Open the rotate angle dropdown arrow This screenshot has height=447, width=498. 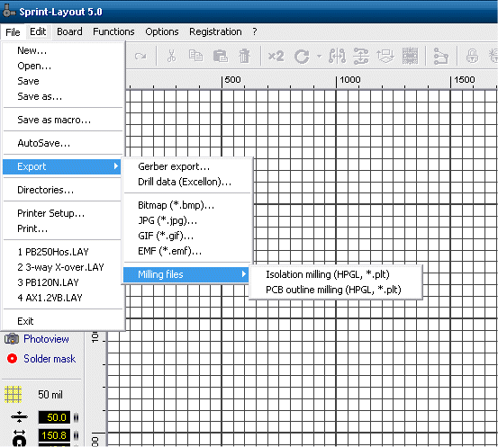coord(319,57)
